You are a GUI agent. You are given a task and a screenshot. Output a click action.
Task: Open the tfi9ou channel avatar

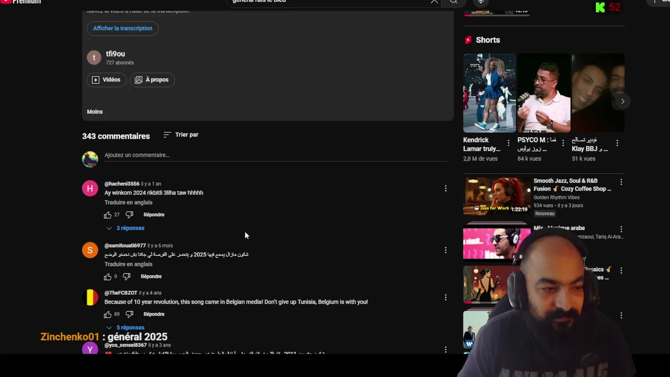tap(94, 58)
